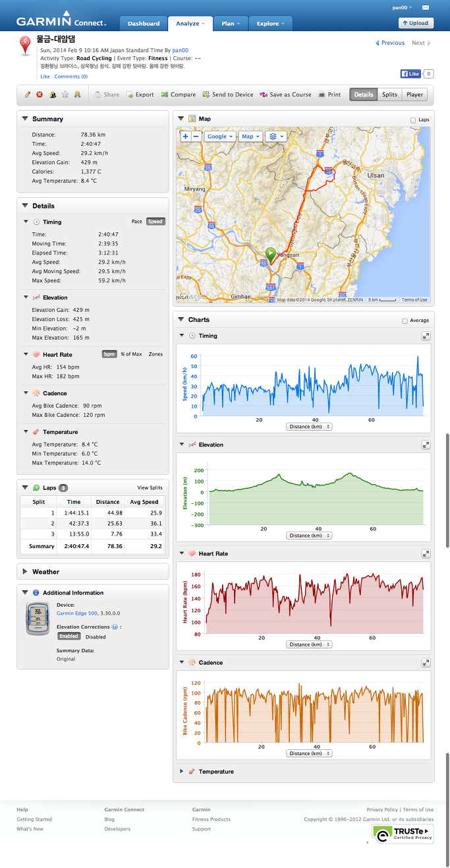This screenshot has height=868, width=450.
Task: Open the pan00 account menu
Action: pyautogui.click(x=402, y=7)
